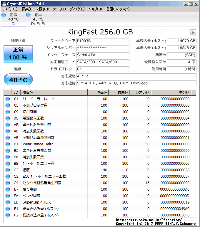Click the status icon in row C2
Image resolution: width=200 pixels, height=227 pixels.
[x=8, y=170]
